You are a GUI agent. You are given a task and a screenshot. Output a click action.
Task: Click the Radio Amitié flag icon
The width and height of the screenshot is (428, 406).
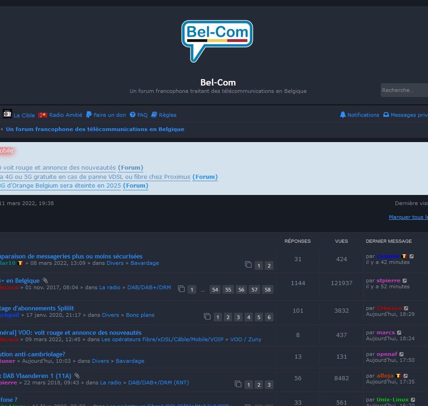coord(43,115)
